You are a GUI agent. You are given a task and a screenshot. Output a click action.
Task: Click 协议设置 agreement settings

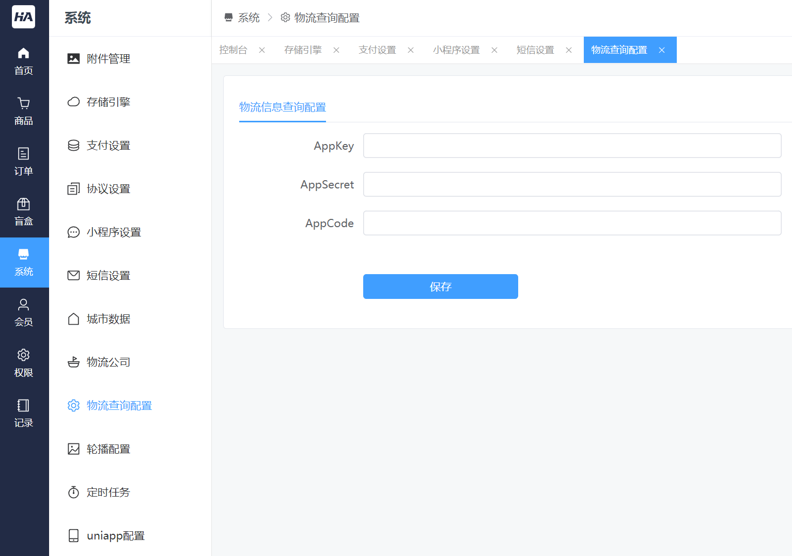point(108,188)
